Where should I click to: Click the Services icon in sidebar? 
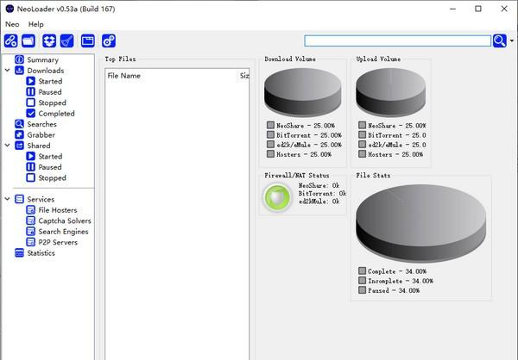20,199
